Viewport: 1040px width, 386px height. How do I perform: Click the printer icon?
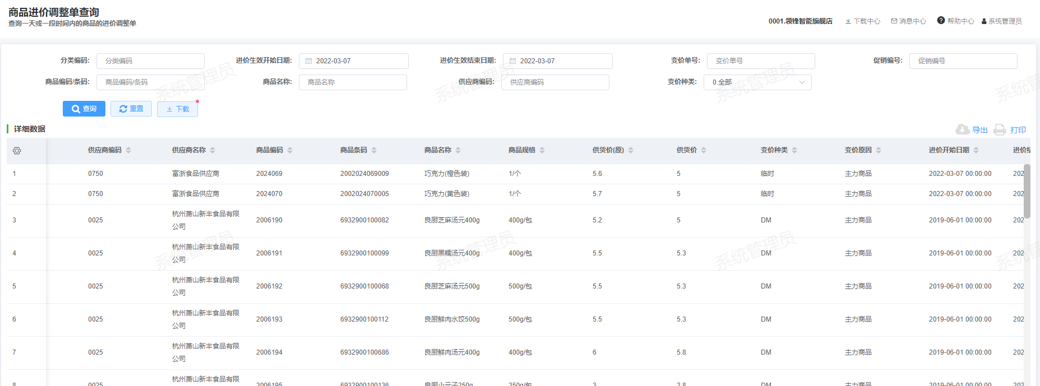point(999,130)
